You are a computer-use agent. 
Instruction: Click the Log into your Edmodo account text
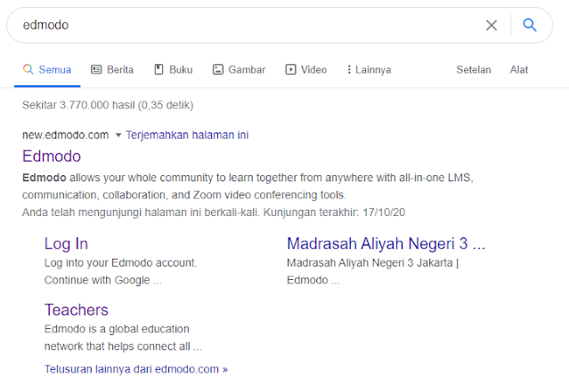(121, 262)
